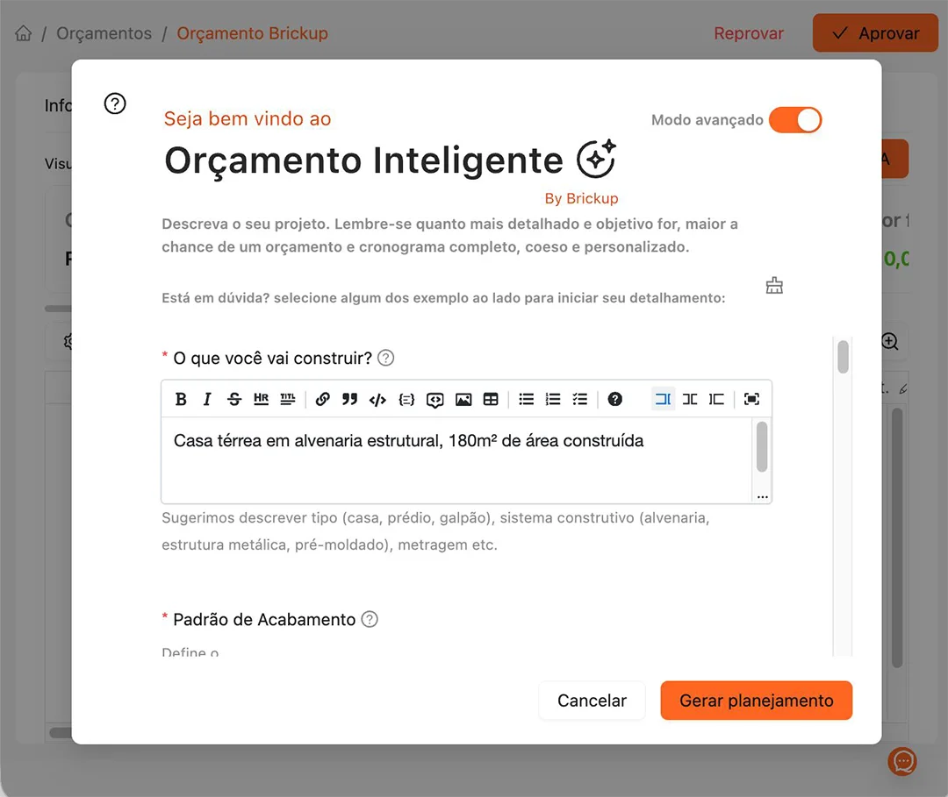This screenshot has height=797, width=948.
Task: Open help next to Padrão de Acabamento
Action: [370, 619]
